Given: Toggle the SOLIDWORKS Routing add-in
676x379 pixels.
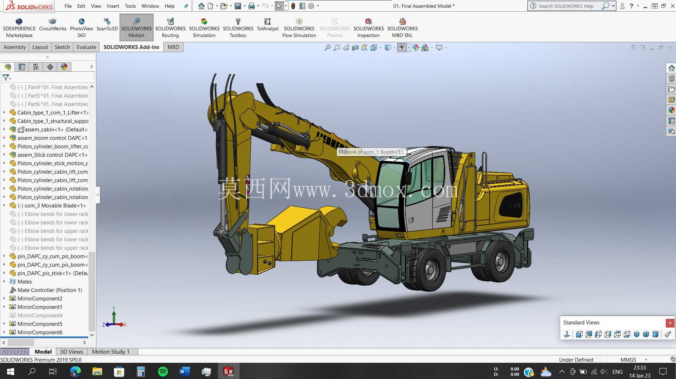Looking at the screenshot, I should [170, 27].
